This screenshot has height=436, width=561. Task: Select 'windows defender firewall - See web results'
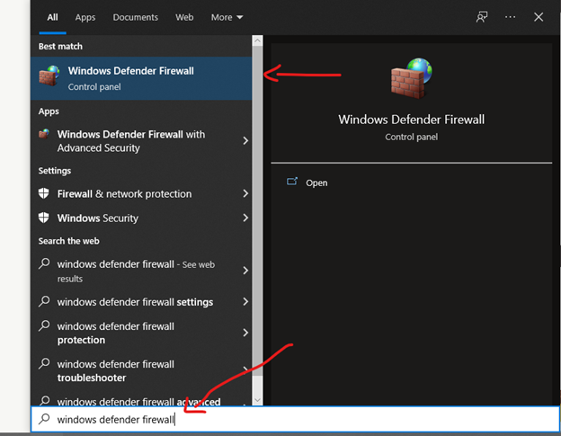pos(141,271)
